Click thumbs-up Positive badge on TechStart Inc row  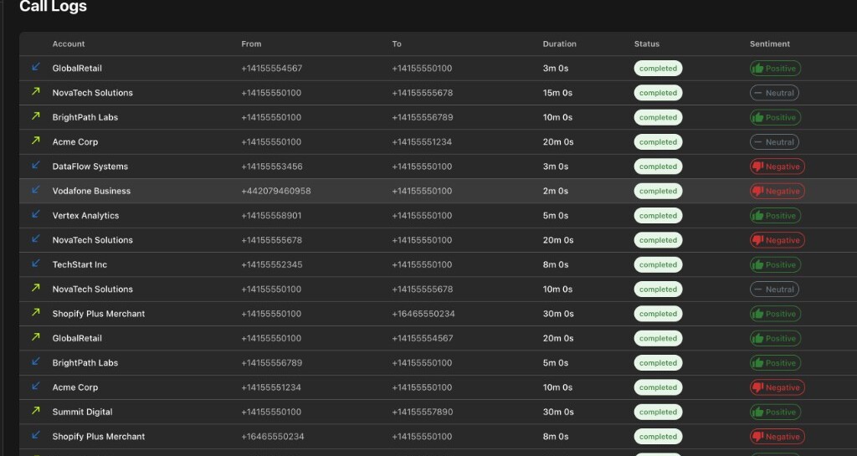pyautogui.click(x=775, y=265)
